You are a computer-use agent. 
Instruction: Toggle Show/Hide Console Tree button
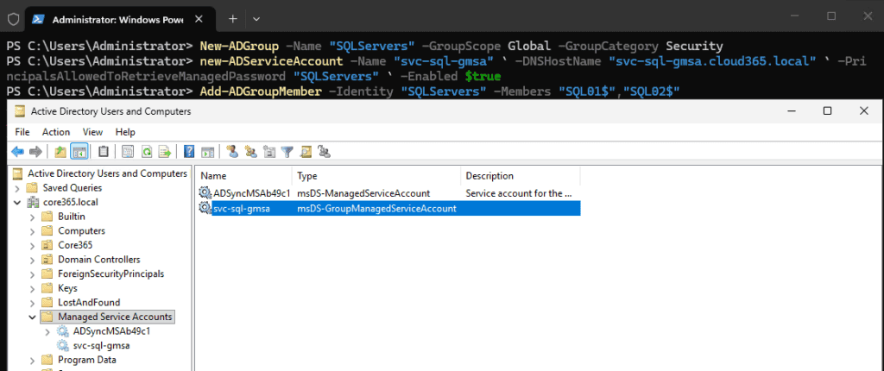tap(79, 151)
